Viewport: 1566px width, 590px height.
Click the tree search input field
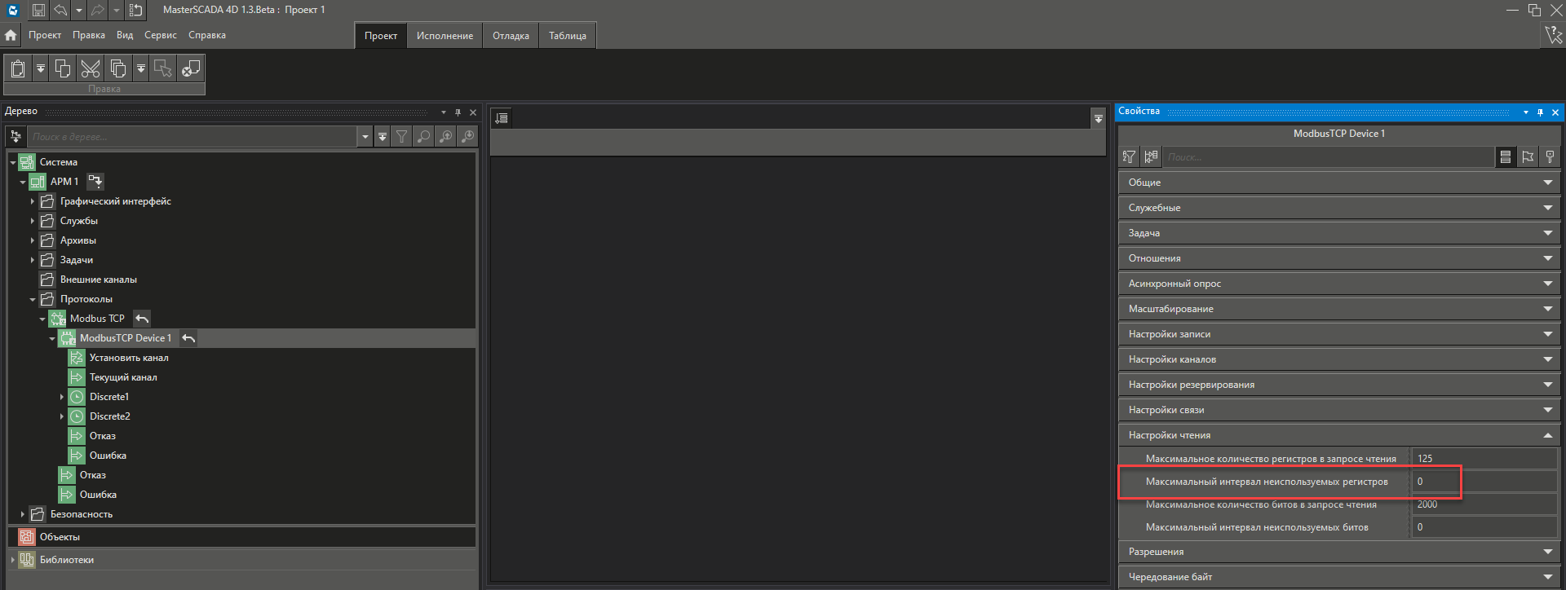click(x=192, y=136)
